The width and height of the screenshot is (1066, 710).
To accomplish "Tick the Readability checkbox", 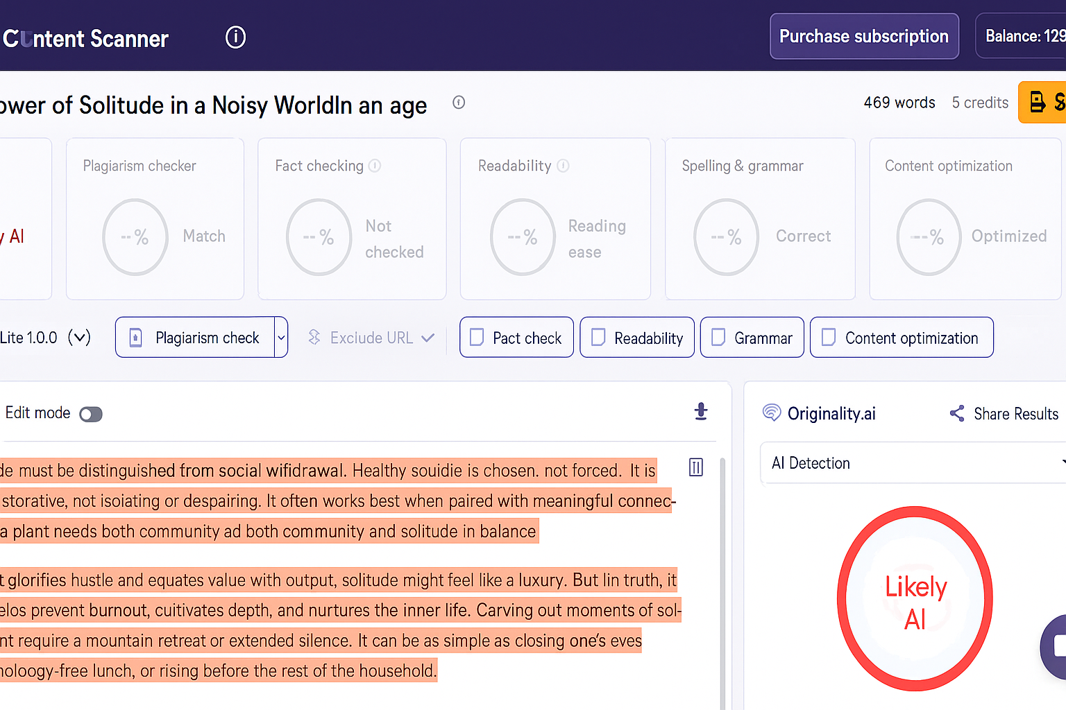I will tap(598, 338).
